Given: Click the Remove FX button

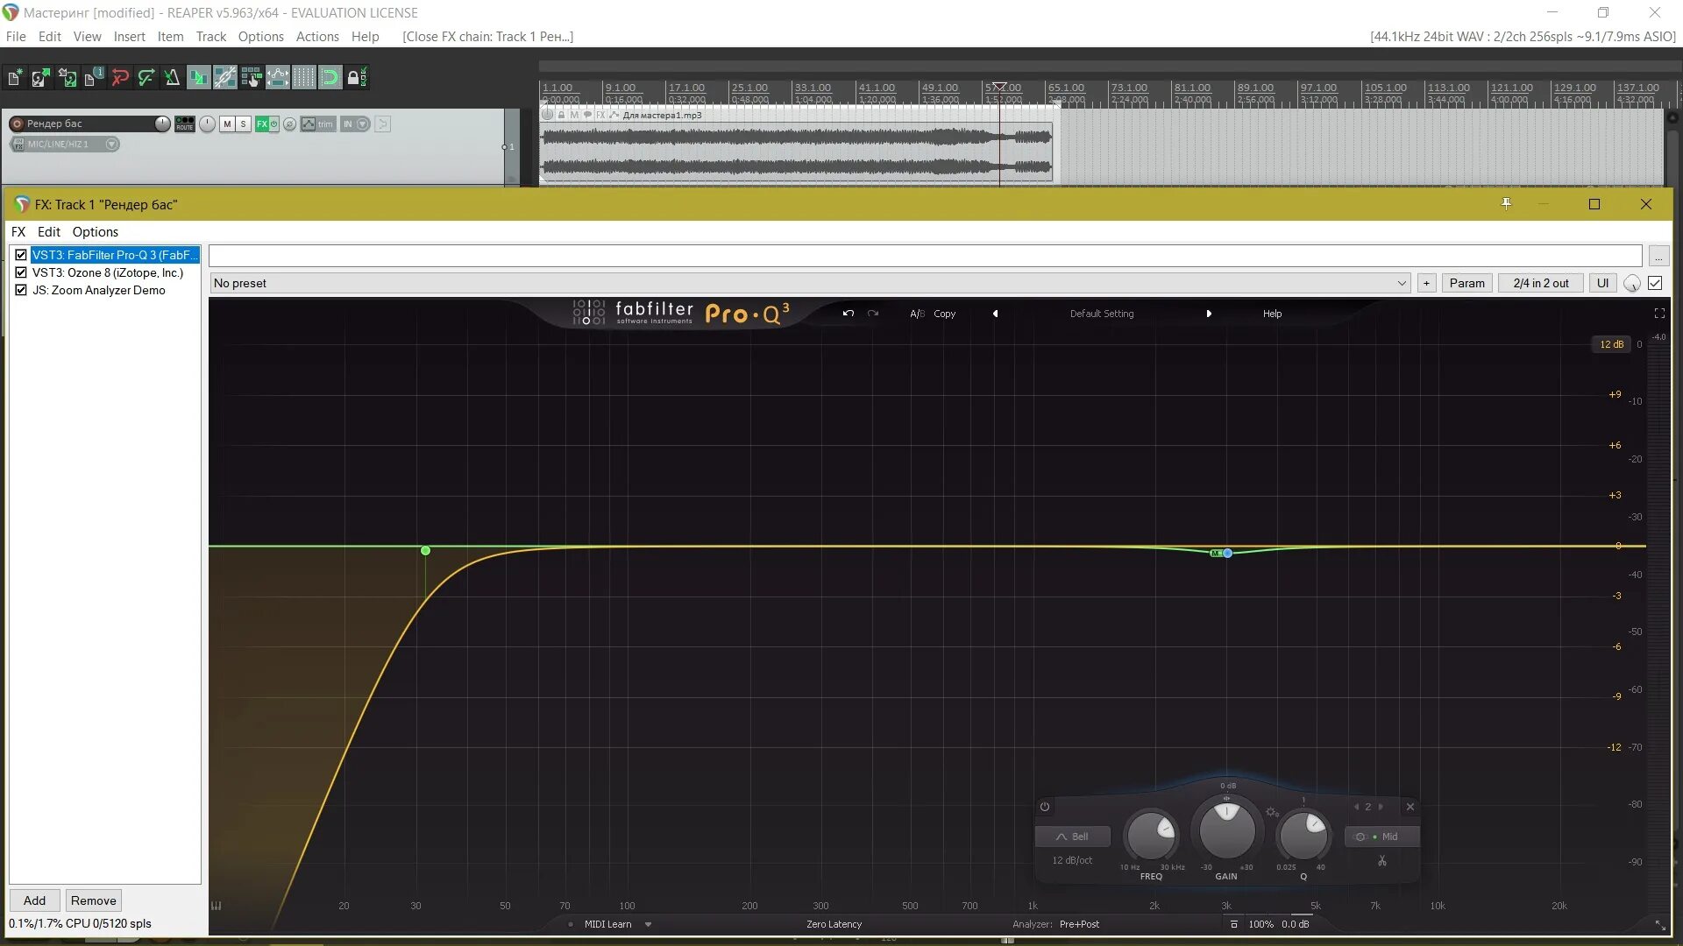Looking at the screenshot, I should [93, 900].
